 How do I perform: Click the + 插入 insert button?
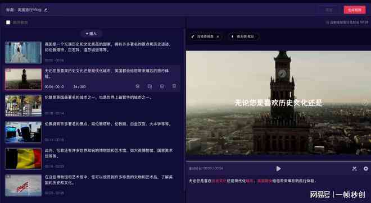pyautogui.click(x=91, y=34)
